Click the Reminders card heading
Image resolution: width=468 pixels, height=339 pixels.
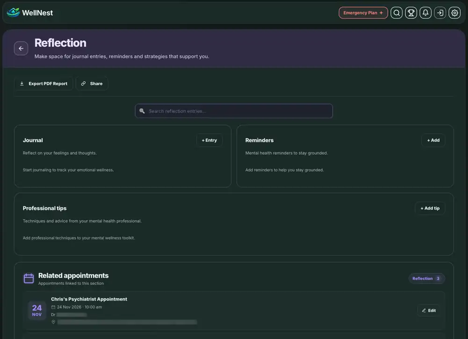259,140
